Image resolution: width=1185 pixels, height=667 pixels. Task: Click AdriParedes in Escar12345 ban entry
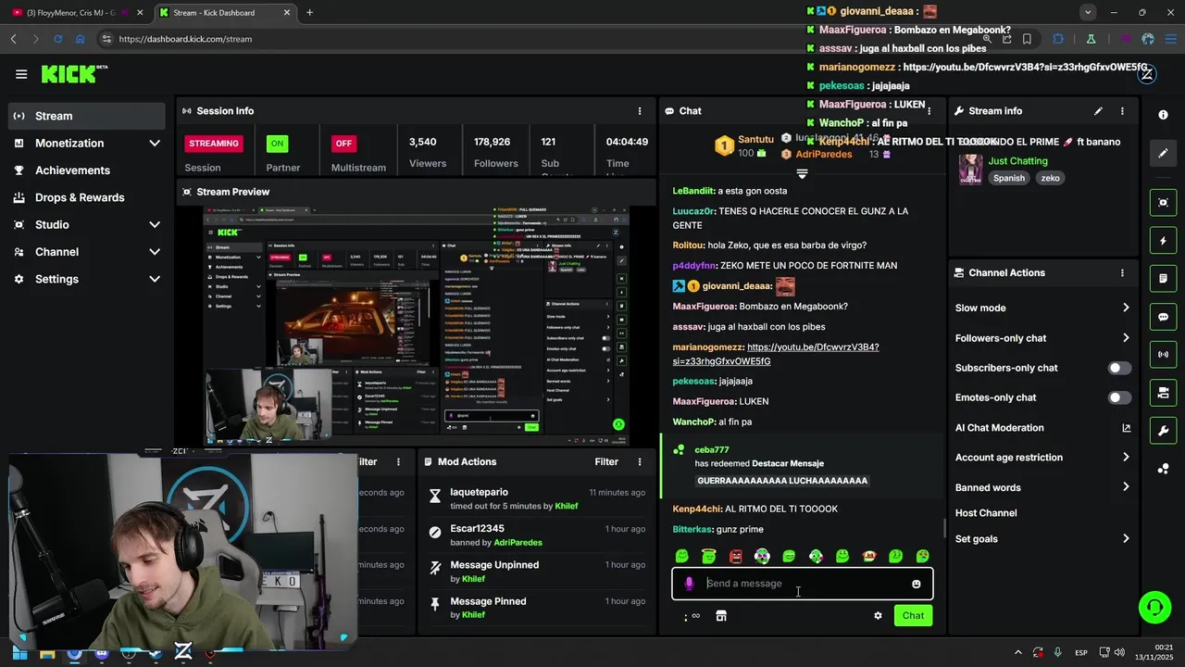tap(518, 542)
